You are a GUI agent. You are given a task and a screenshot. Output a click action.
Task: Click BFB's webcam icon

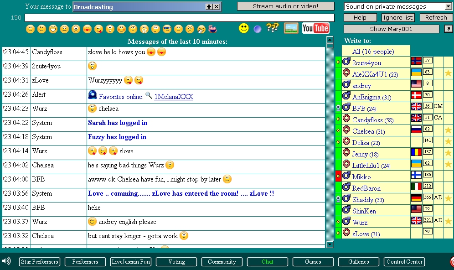(338, 108)
